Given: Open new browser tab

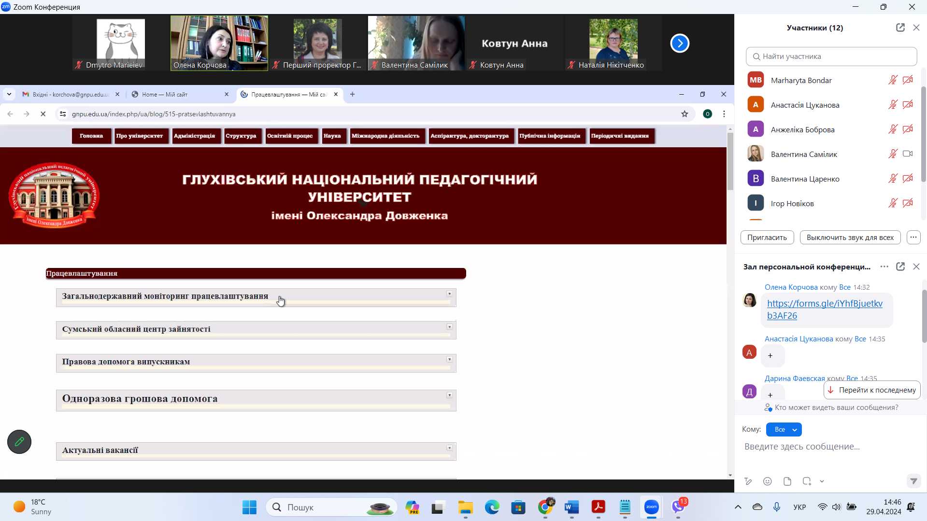Looking at the screenshot, I should point(353,95).
